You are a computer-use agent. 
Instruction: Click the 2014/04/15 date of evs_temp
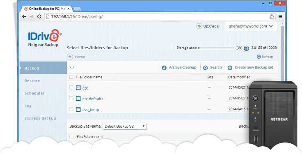tap(239, 109)
